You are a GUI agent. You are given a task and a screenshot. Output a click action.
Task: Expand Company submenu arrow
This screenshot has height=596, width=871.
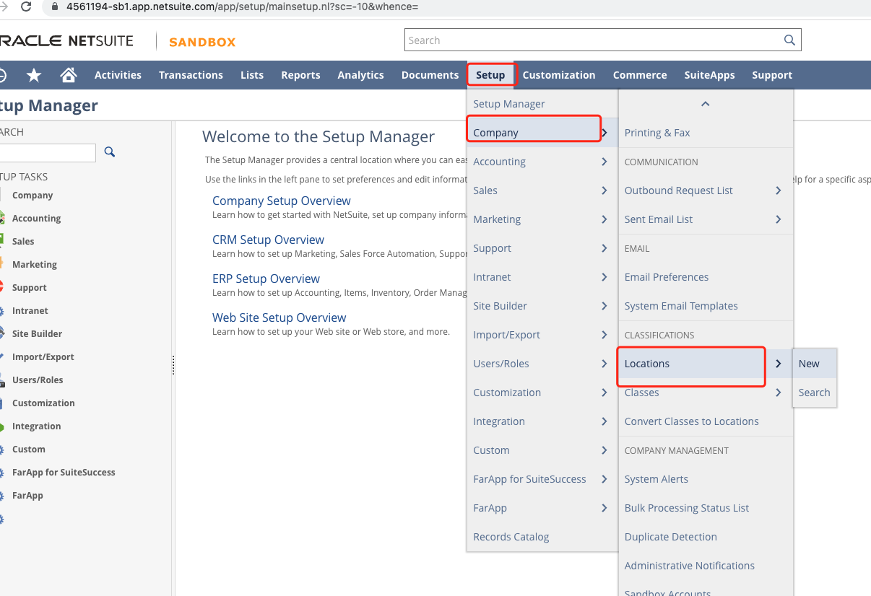click(x=604, y=133)
